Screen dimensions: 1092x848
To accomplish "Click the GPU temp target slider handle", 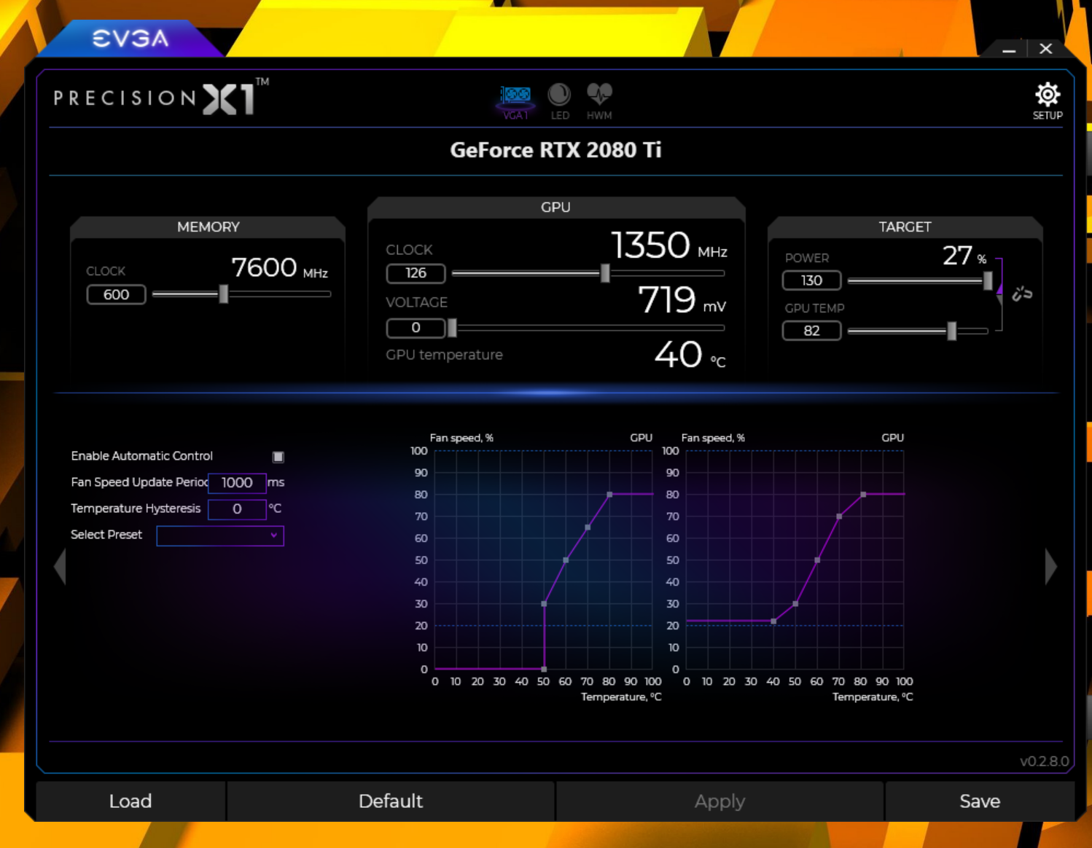I will pos(951,331).
